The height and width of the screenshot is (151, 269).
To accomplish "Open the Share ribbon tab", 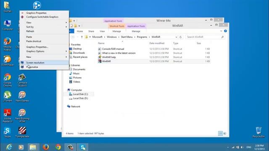I will click(x=91, y=31).
